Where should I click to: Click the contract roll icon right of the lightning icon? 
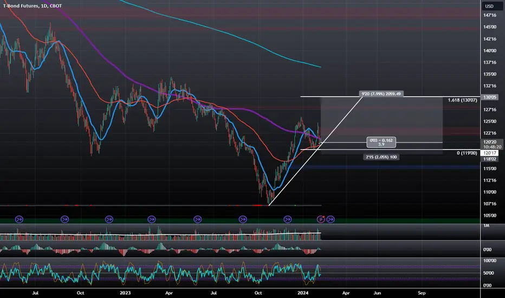coord(331,219)
